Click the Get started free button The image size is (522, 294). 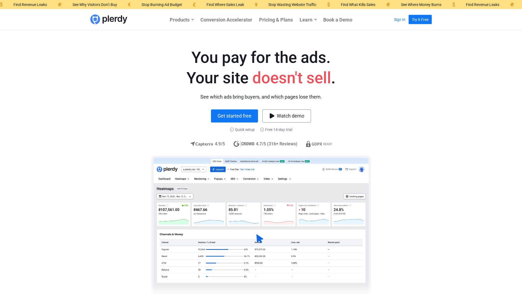point(234,116)
